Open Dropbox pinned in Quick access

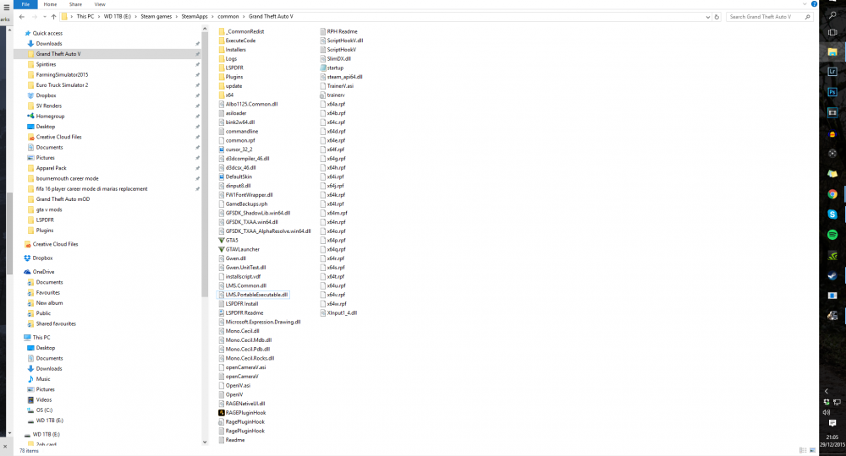(46, 95)
